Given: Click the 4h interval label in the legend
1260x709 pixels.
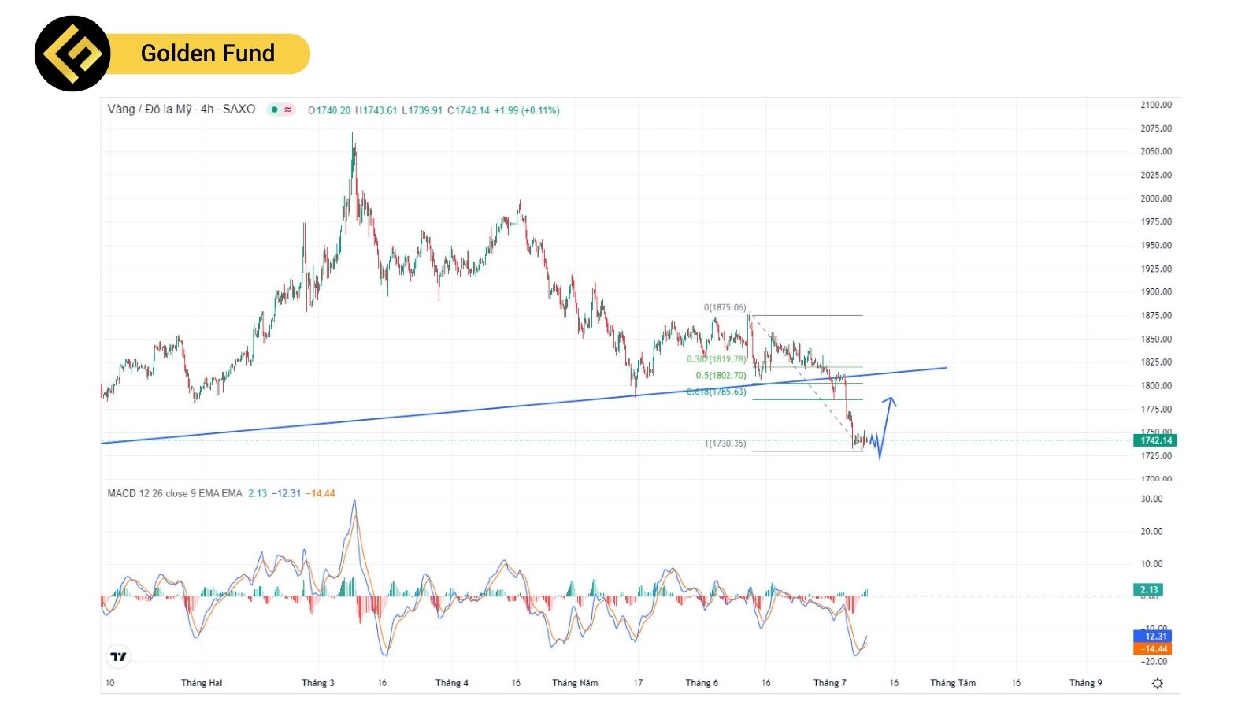Looking at the screenshot, I should [207, 110].
